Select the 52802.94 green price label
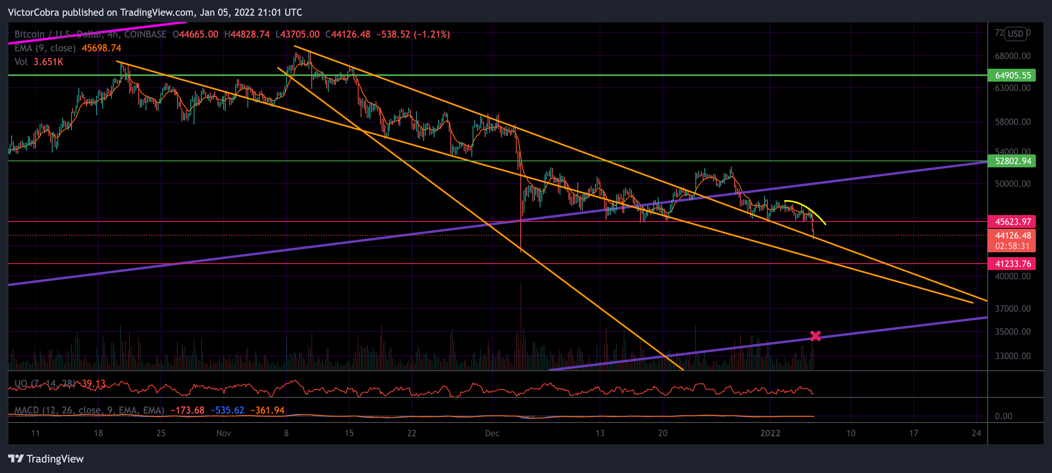 (1011, 161)
